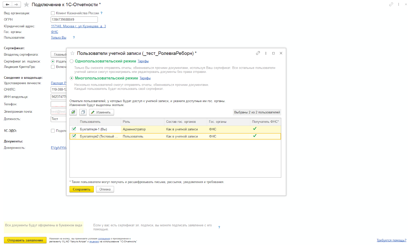Toggle the Клиент Казначейства России checkbox
The width and height of the screenshot is (412, 247).
pos(53,13)
